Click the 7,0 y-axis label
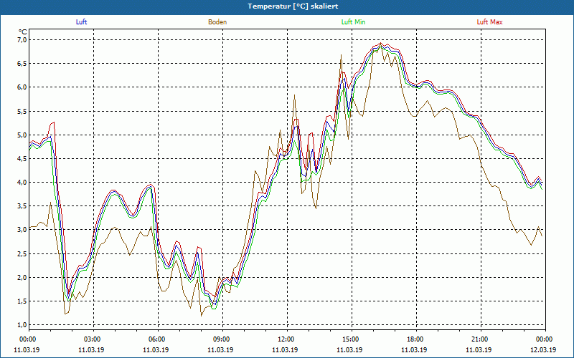Image resolution: width=574 pixels, height=358 pixels. pyautogui.click(x=22, y=39)
